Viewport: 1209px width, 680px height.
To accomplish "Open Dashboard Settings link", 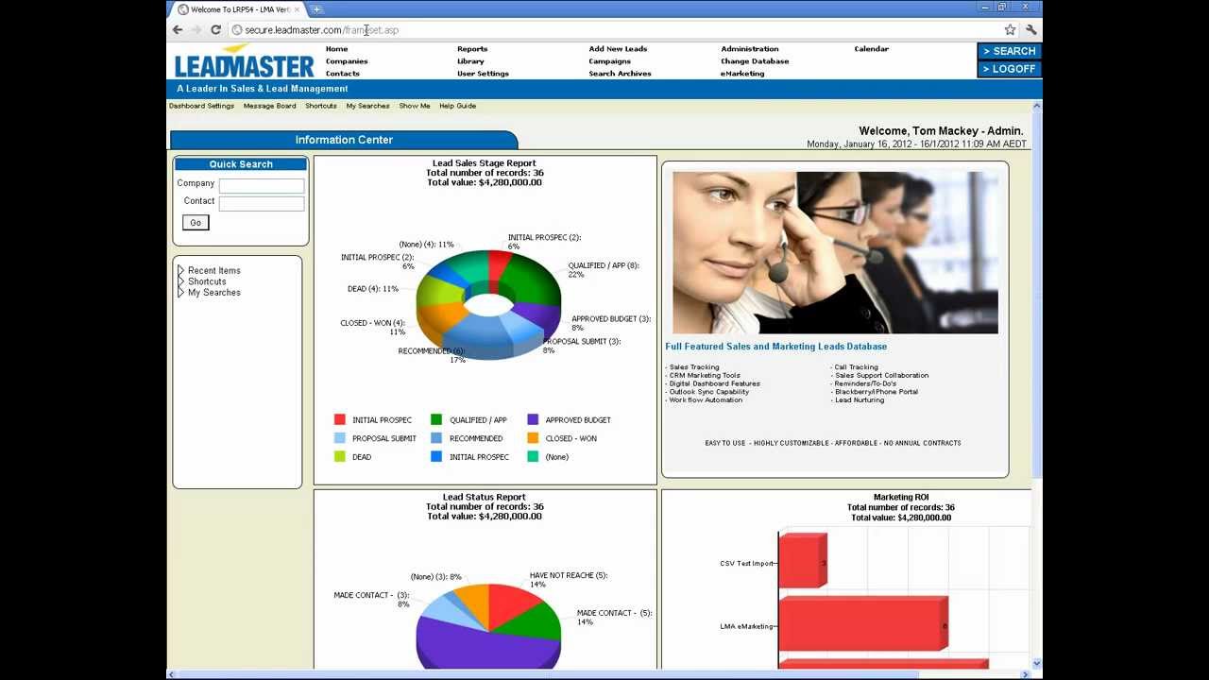I will pyautogui.click(x=201, y=106).
